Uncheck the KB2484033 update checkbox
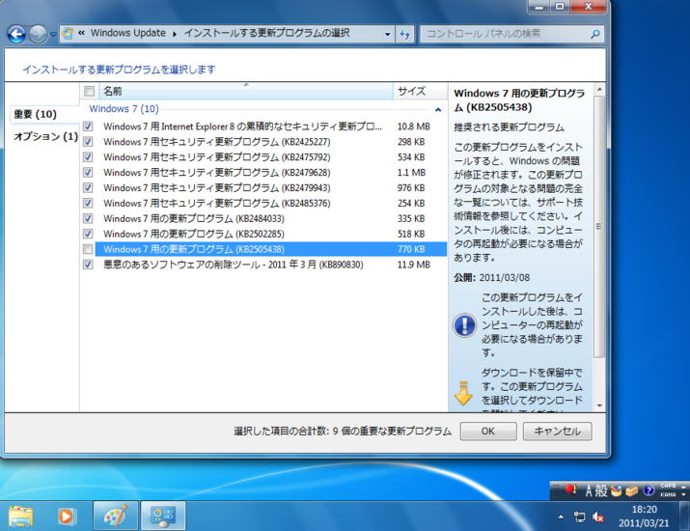The height and width of the screenshot is (531, 690). click(88, 219)
